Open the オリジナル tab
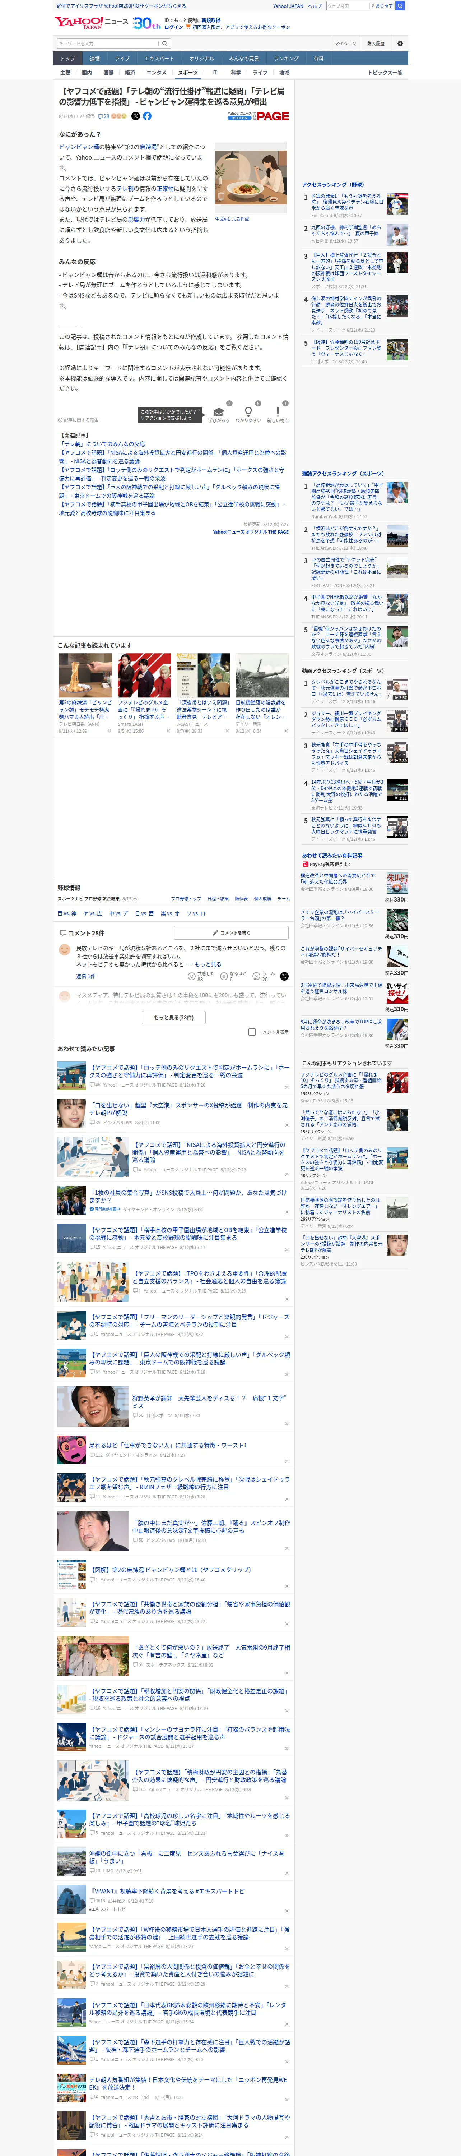This screenshot has width=461, height=2156. pyautogui.click(x=202, y=59)
